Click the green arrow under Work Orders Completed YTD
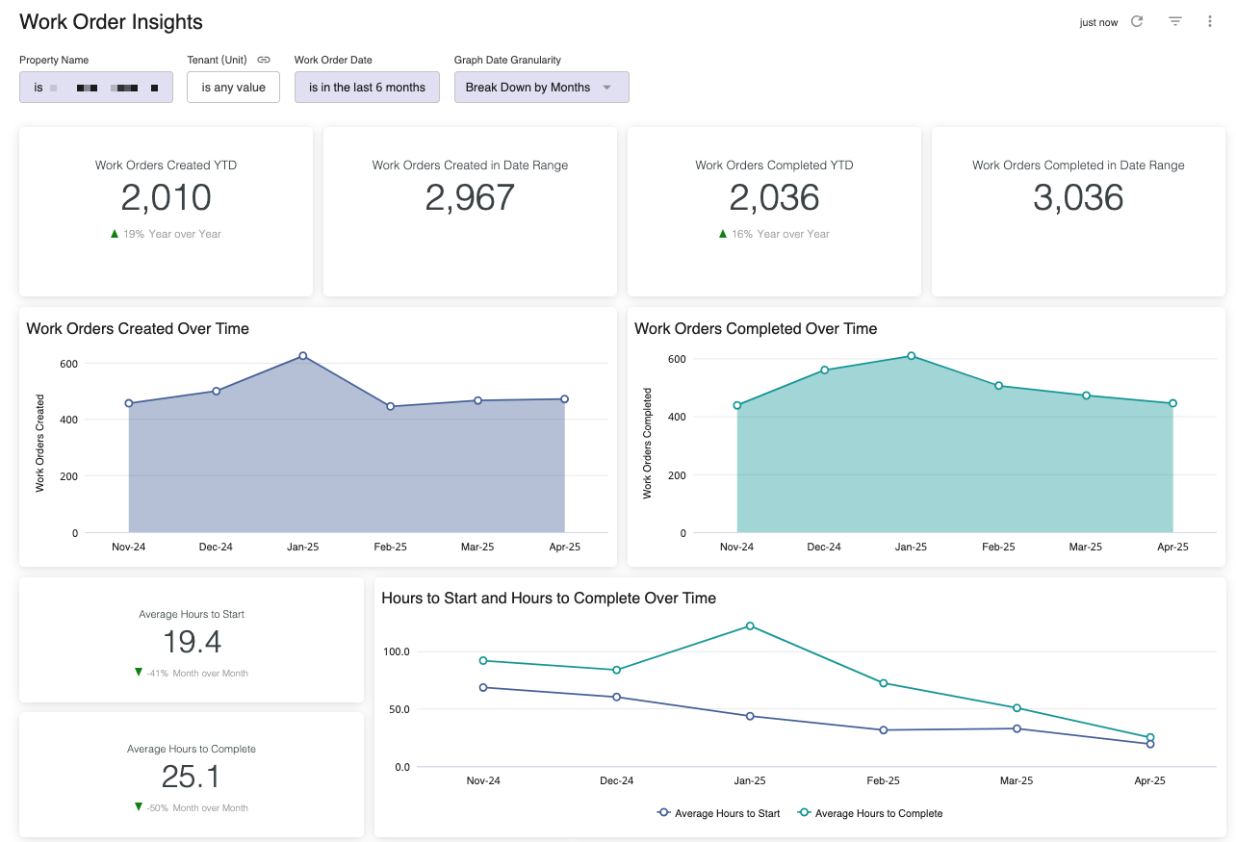 click(x=723, y=234)
